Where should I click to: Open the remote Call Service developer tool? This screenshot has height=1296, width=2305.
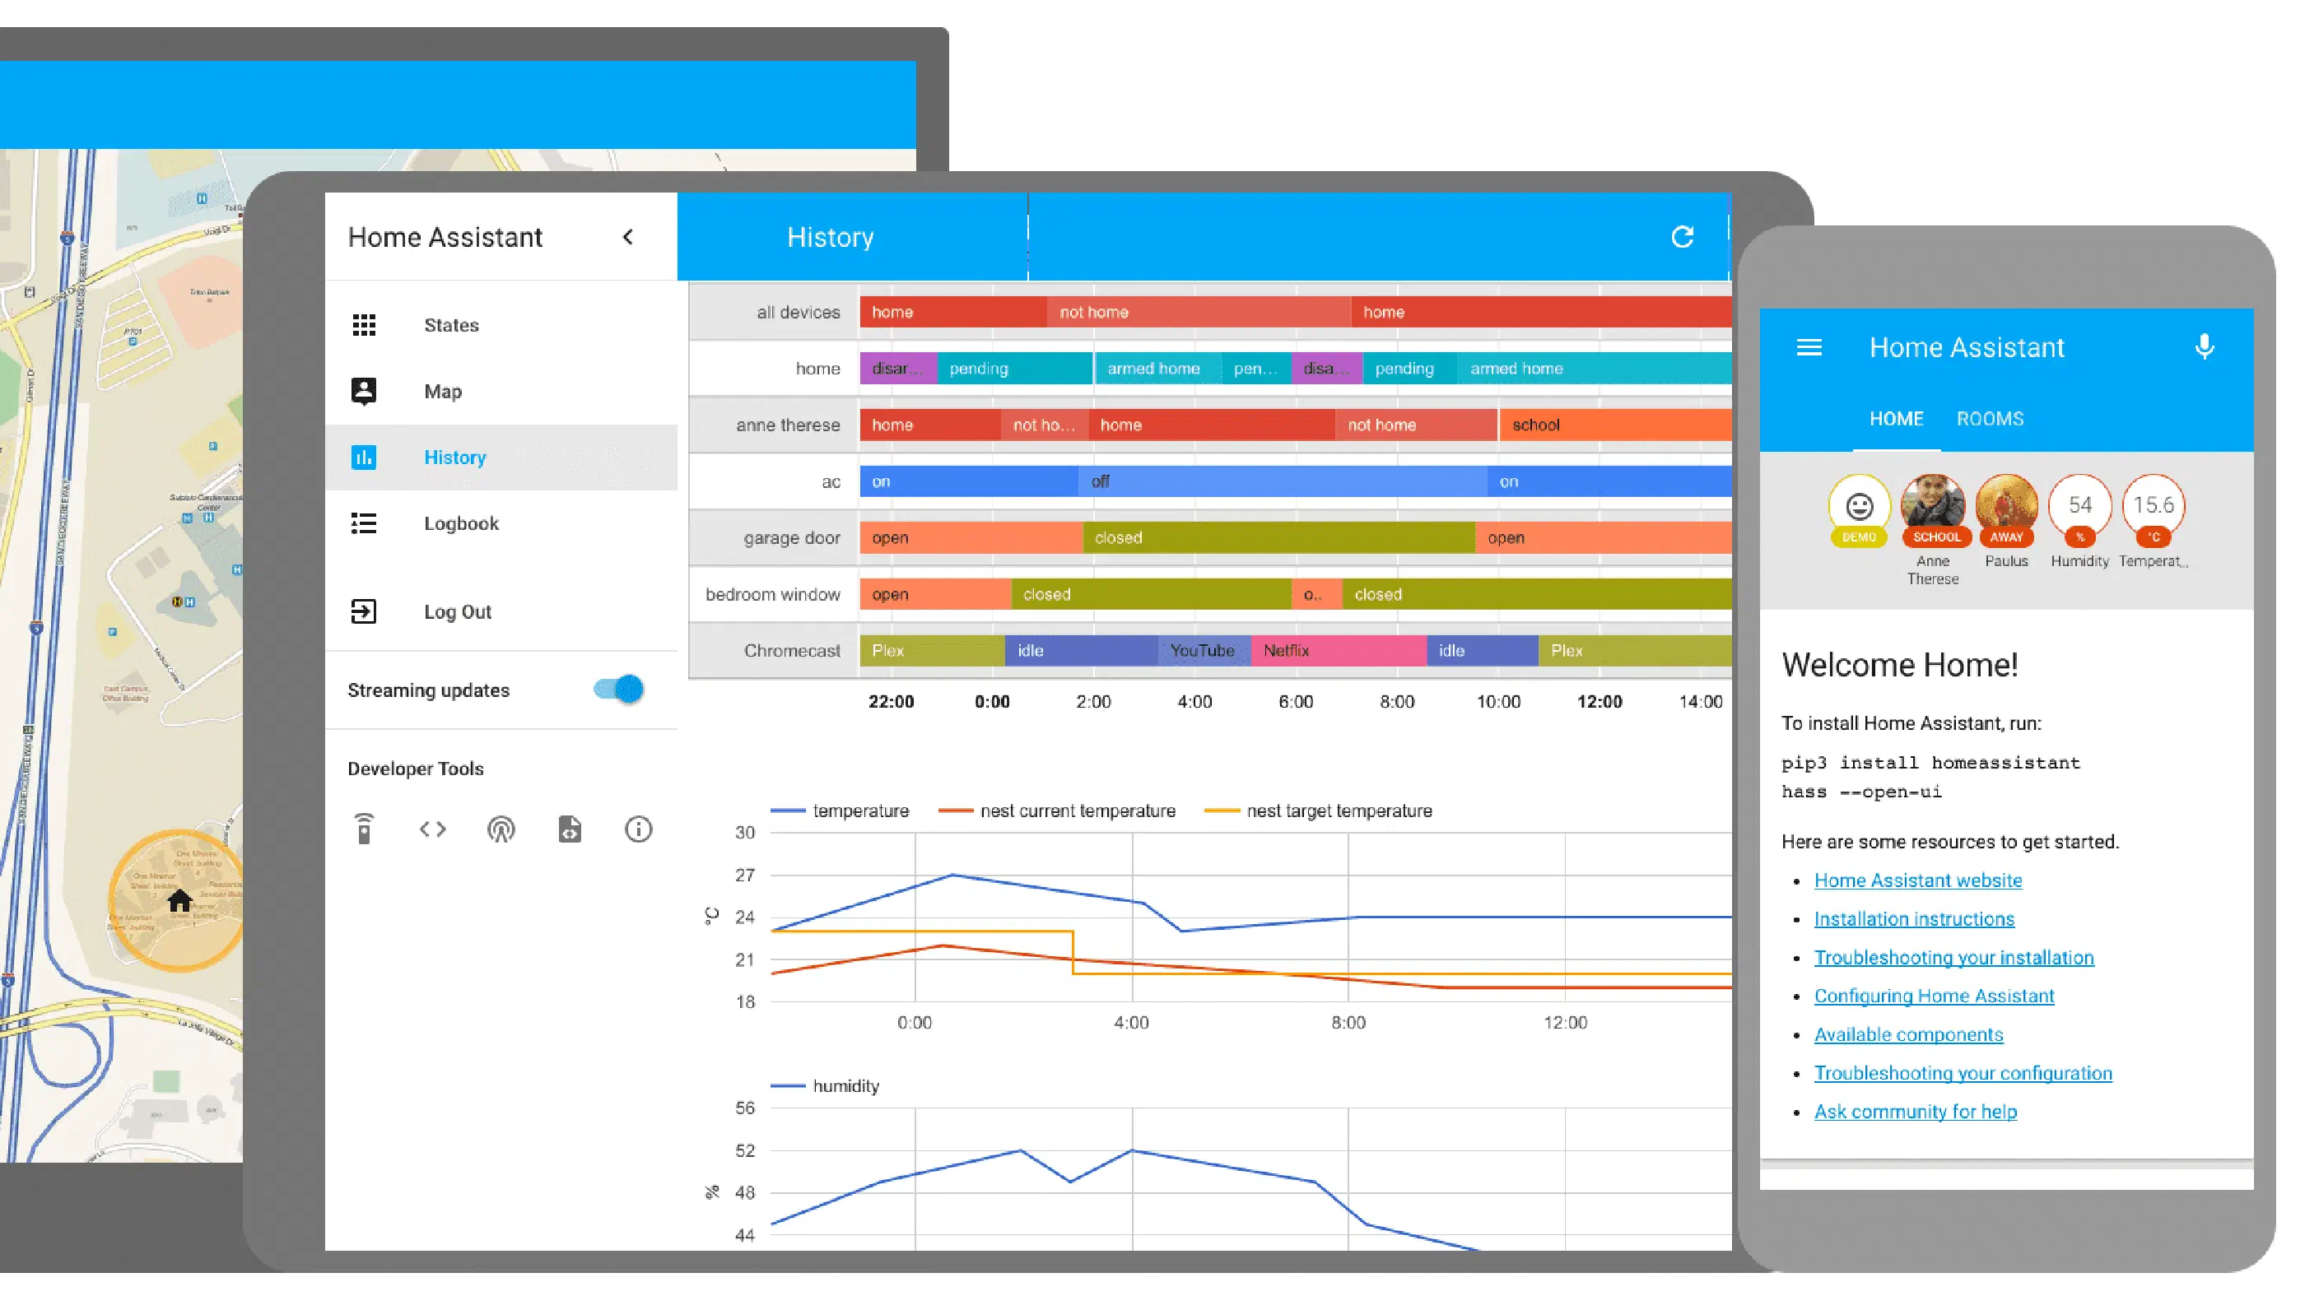(363, 829)
